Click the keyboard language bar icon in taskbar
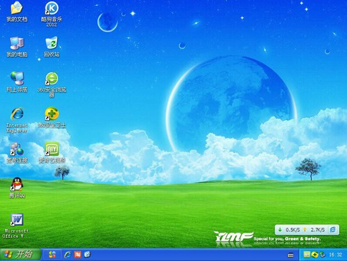The width and height of the screenshot is (347, 261). [x=290, y=255]
